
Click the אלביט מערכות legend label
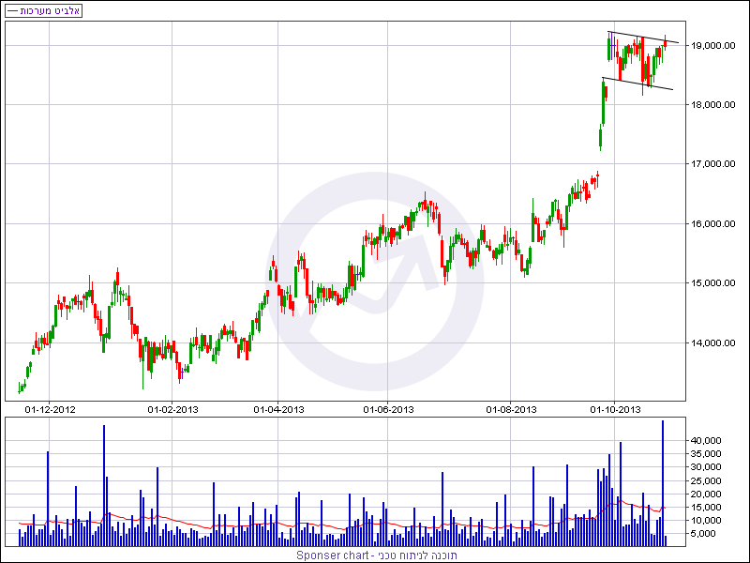(43, 10)
